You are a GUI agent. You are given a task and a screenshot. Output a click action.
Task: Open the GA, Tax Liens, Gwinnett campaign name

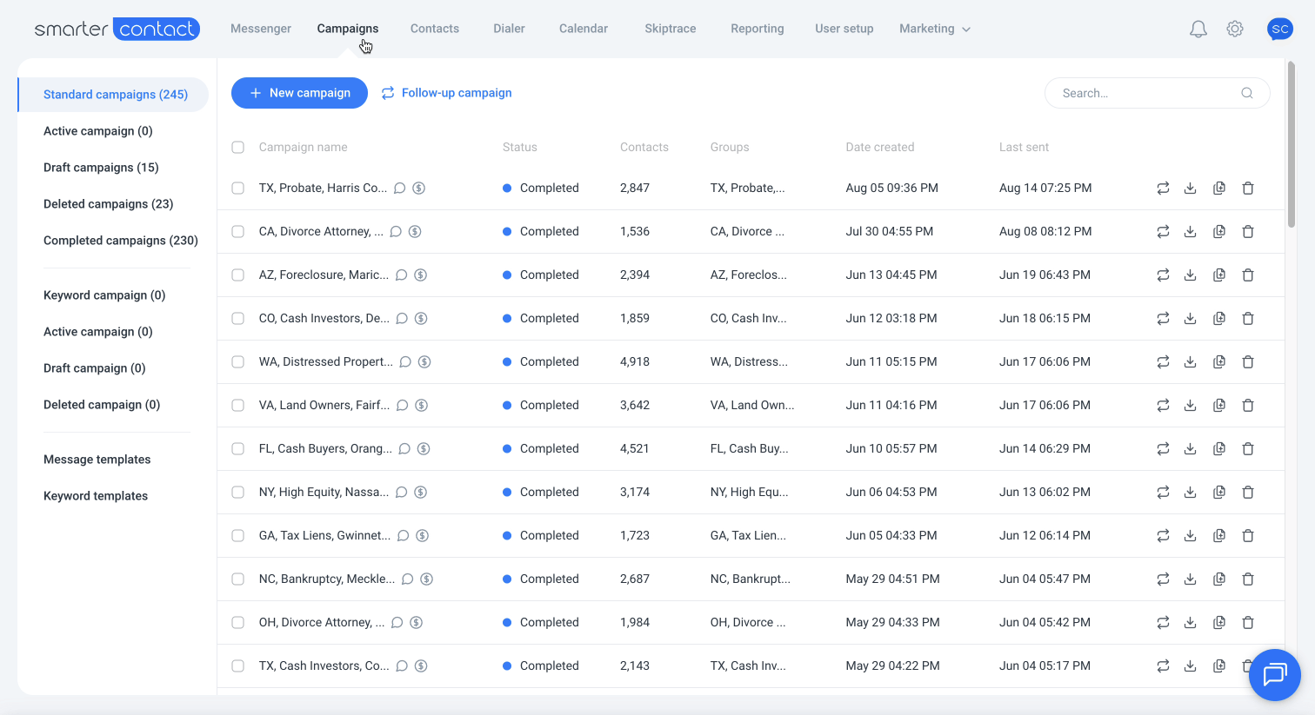(x=324, y=535)
